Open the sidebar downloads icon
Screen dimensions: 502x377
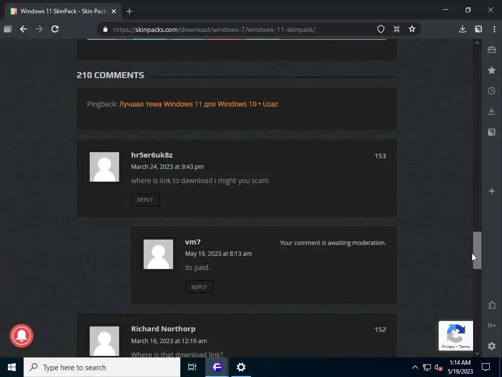(492, 111)
